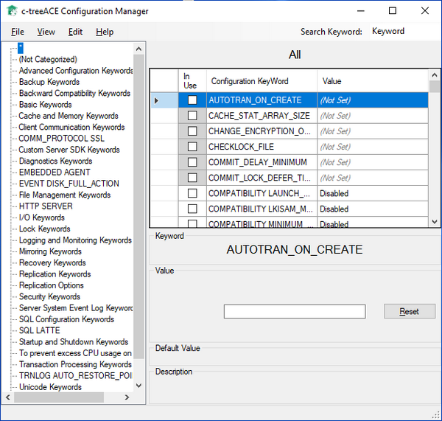442x421 pixels.
Task: Select COMM_PROTOCOL SSL tree item
Action: [x=61, y=139]
